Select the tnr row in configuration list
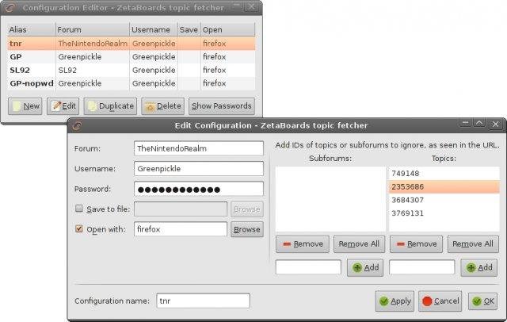The width and height of the screenshot is (507, 322). [x=132, y=44]
